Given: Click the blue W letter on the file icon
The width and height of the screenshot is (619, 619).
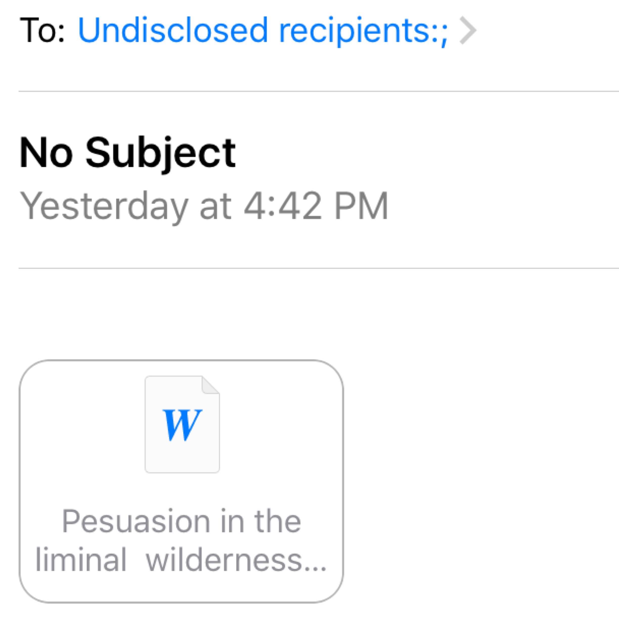Looking at the screenshot, I should pyautogui.click(x=182, y=425).
